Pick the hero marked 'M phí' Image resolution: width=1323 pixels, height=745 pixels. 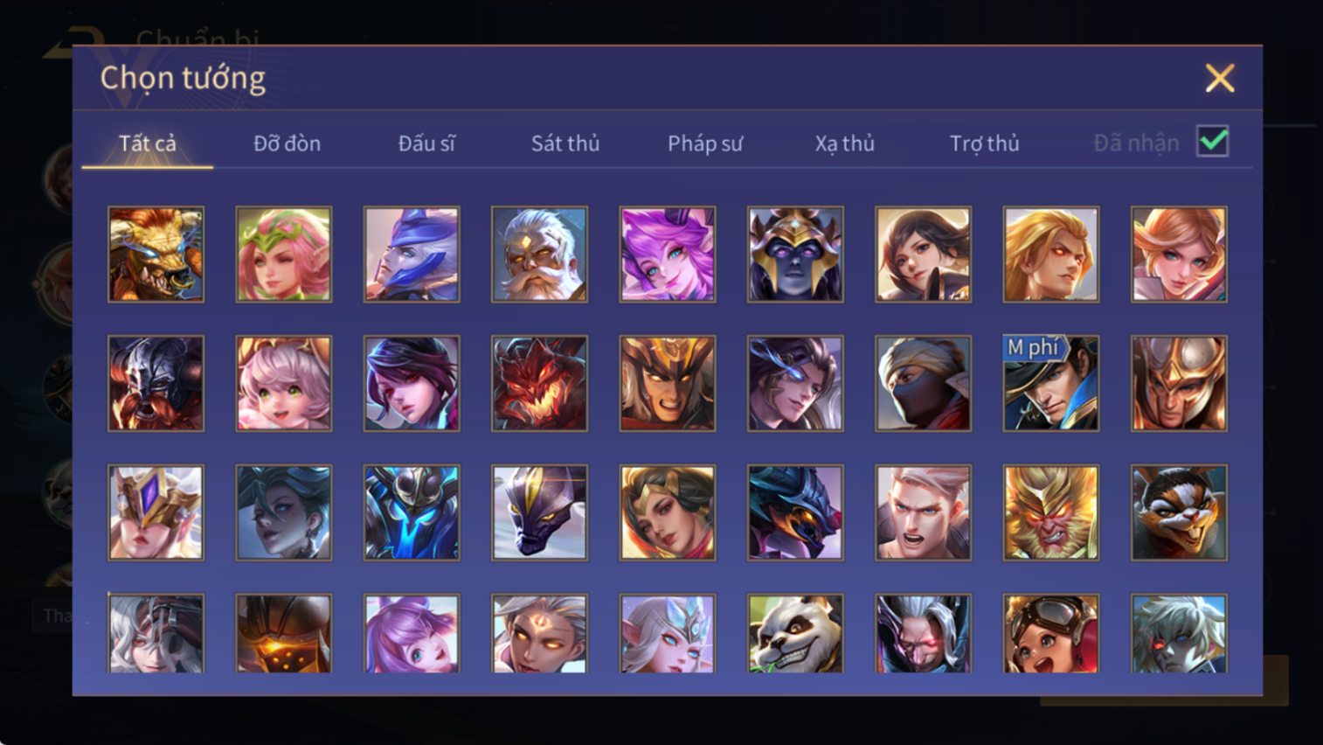[1050, 383]
